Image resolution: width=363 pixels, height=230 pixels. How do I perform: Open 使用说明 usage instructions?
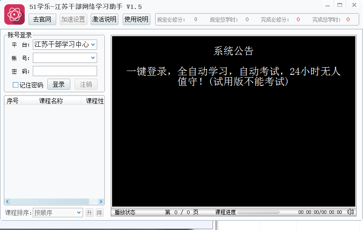pyautogui.click(x=136, y=19)
